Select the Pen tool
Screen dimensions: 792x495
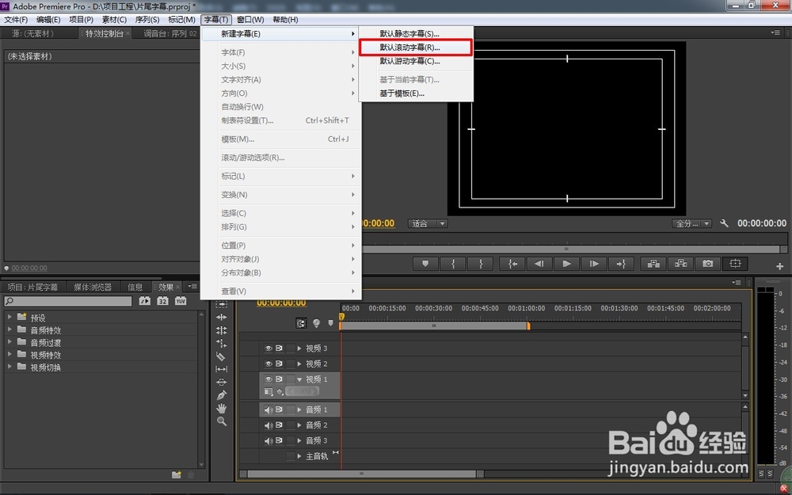pyautogui.click(x=221, y=395)
